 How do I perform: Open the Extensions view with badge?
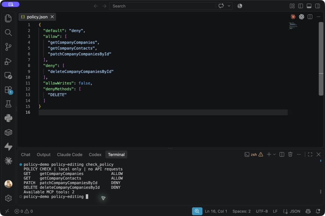coord(8,90)
